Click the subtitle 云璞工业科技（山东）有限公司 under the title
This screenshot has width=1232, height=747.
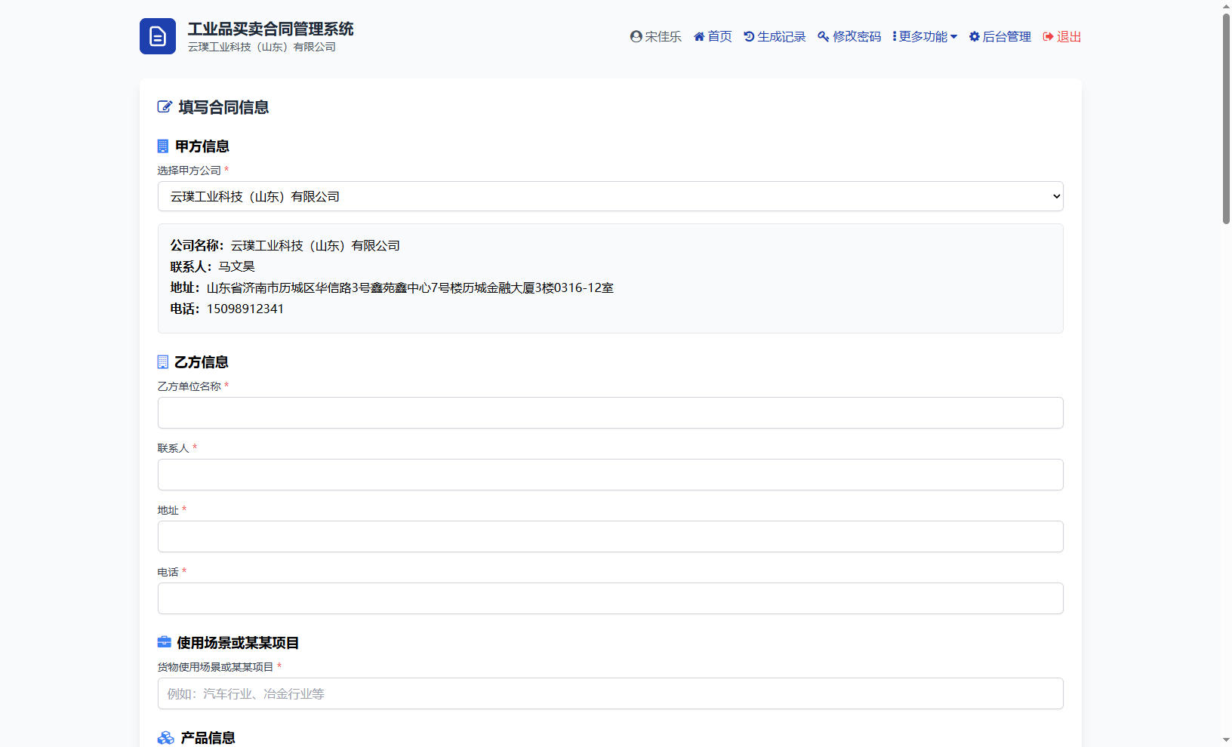[x=262, y=47]
